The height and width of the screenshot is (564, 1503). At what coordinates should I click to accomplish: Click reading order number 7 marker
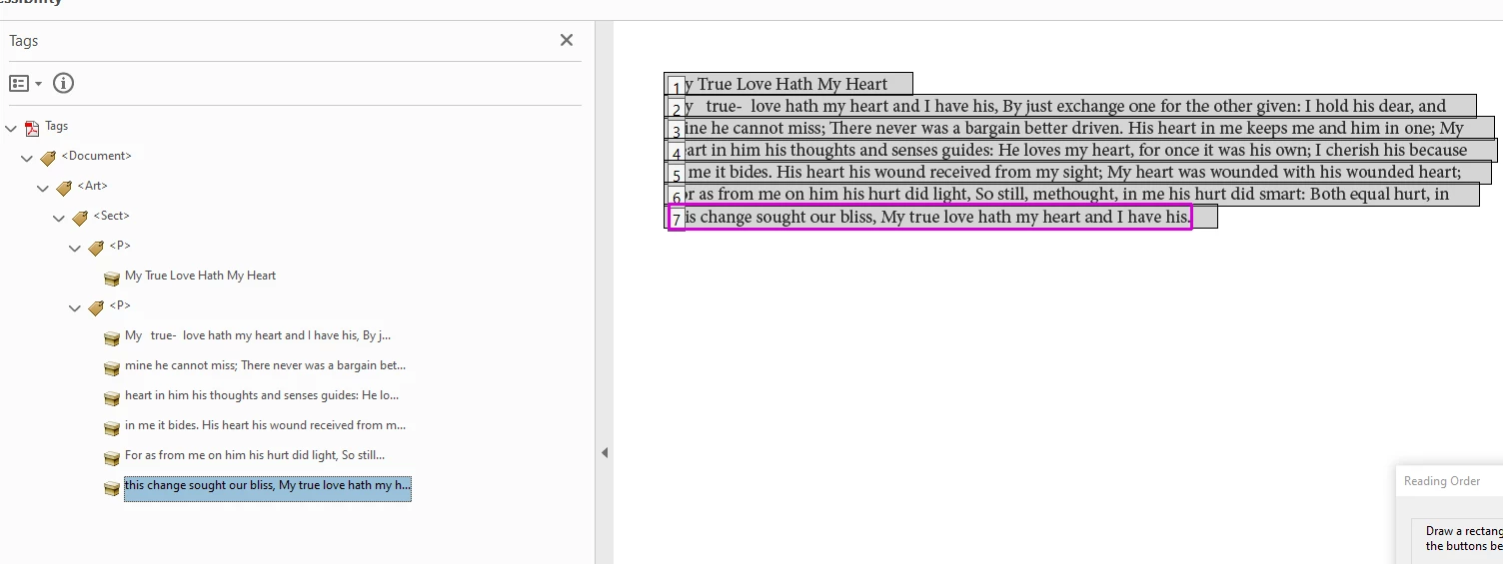pyautogui.click(x=677, y=220)
